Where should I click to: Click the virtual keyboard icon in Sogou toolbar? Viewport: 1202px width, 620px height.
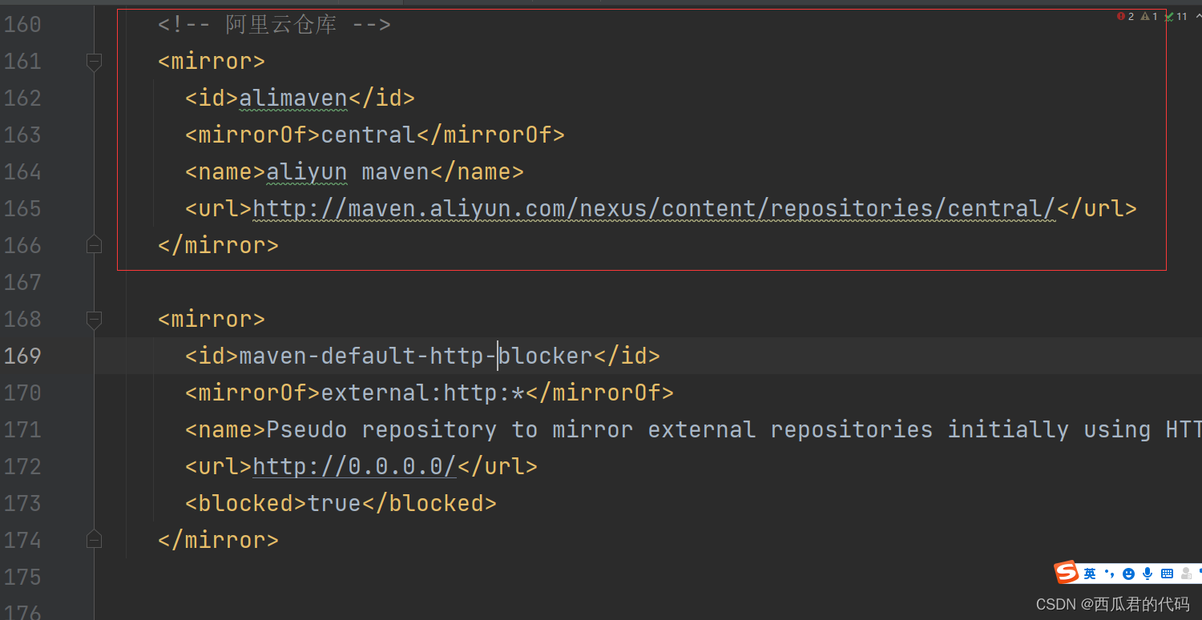point(1168,573)
